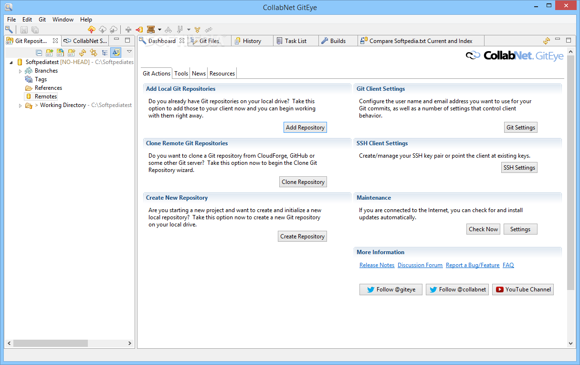This screenshot has height=365, width=580.
Task: Click the dashboard vertical scrollbar thumb
Action: [x=570, y=172]
